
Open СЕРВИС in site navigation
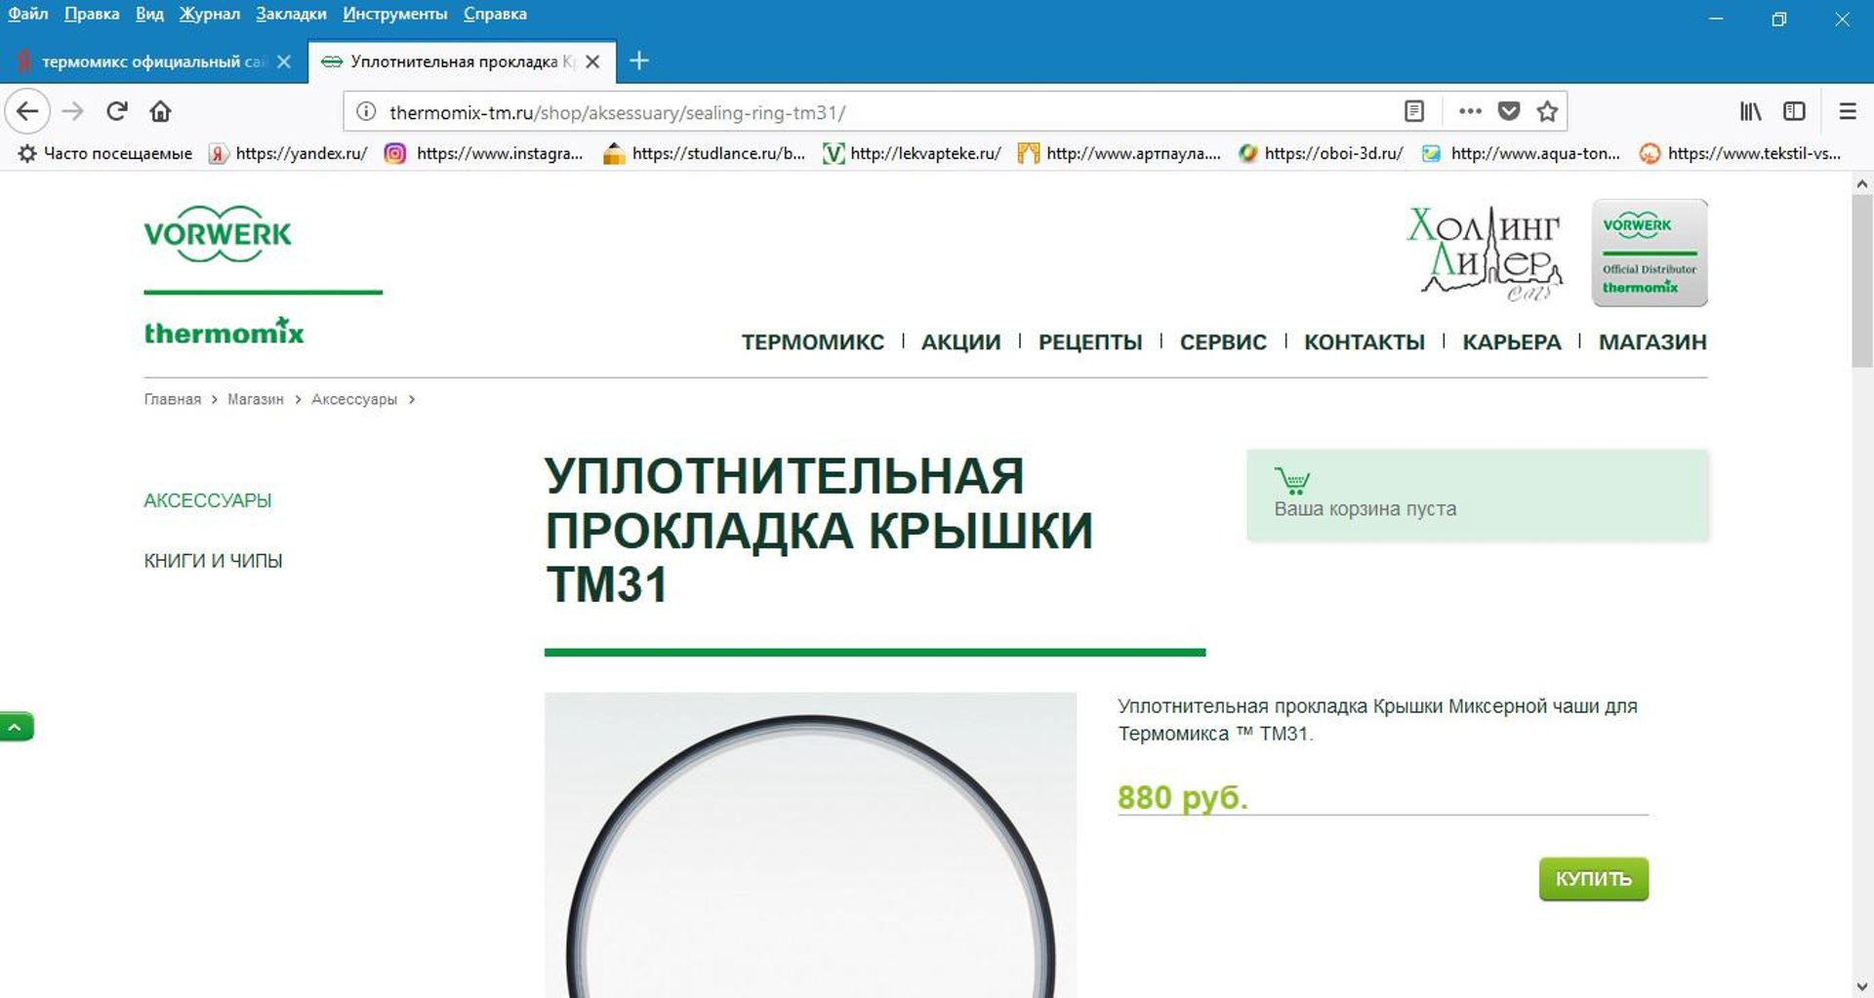[x=1223, y=342]
